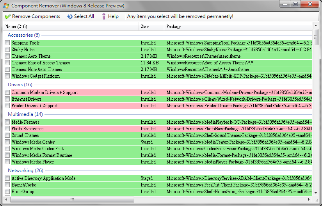Select Themes: Non-Aero Themes checkbox
The width and height of the screenshot is (322, 206).
[7, 69]
